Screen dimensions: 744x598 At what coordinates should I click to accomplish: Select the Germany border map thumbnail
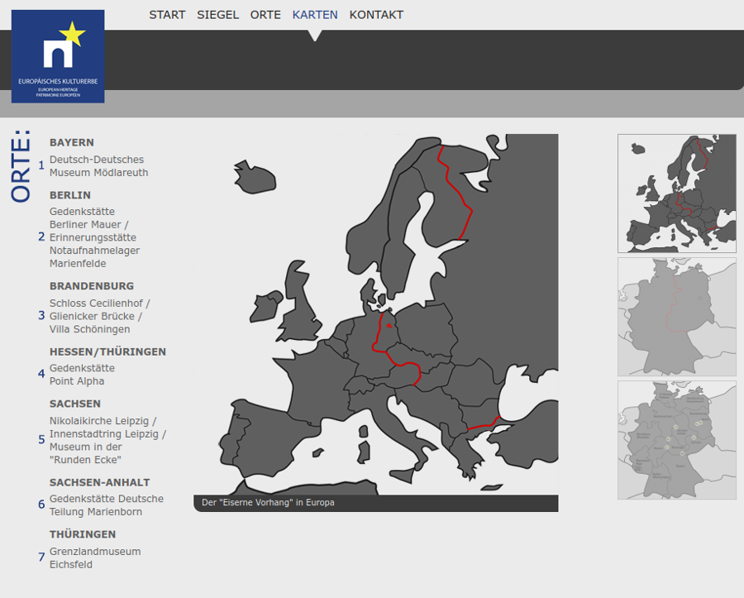(676, 318)
